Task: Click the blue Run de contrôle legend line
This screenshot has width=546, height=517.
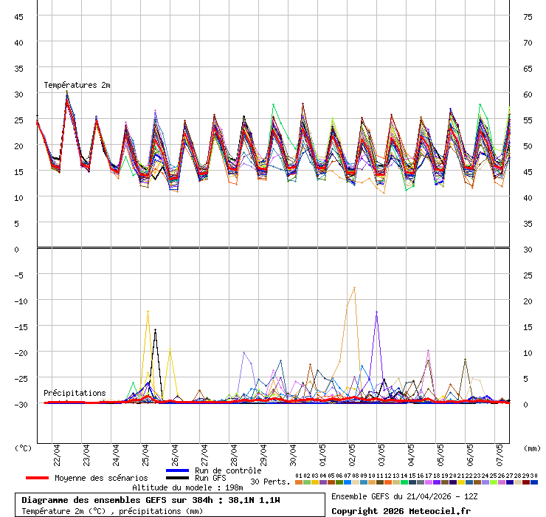Action: (177, 470)
